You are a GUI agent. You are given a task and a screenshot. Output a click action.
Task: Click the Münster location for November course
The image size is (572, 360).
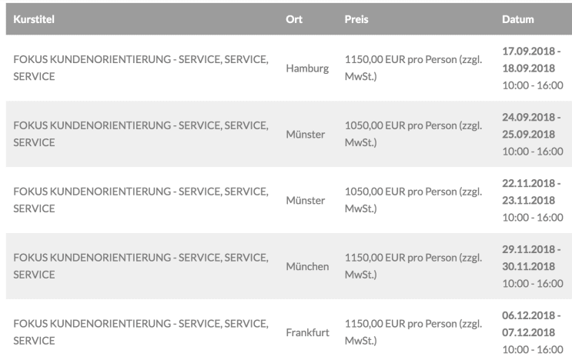306,201
